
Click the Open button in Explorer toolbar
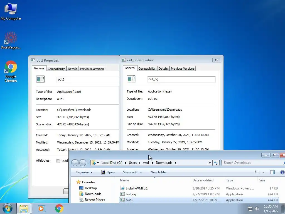[108, 172]
